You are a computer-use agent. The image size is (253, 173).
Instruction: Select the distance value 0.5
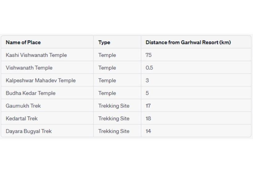(x=149, y=68)
